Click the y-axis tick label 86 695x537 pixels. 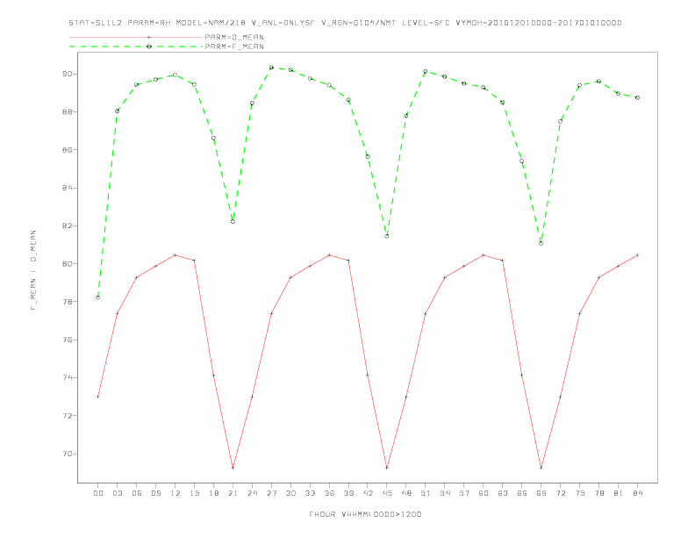click(x=68, y=150)
